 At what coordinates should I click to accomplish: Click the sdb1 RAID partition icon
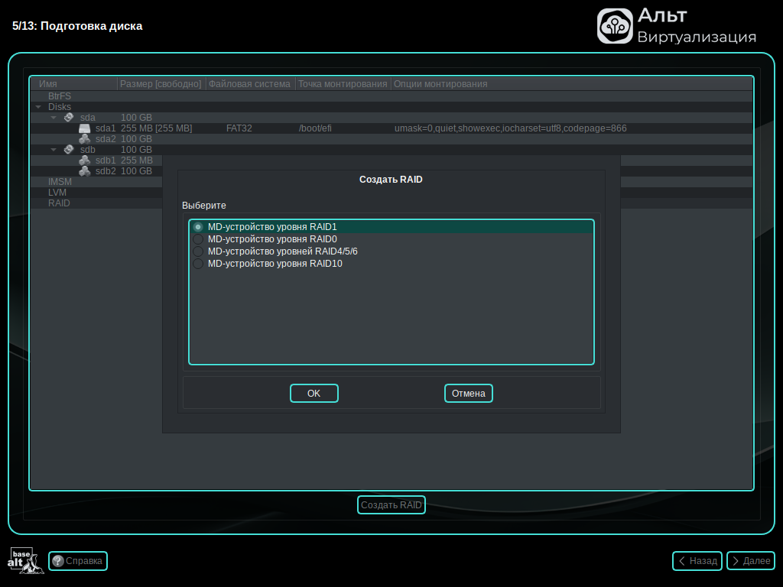pyautogui.click(x=84, y=161)
